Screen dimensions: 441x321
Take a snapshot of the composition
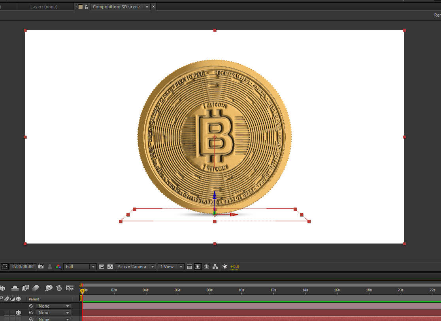(x=41, y=266)
